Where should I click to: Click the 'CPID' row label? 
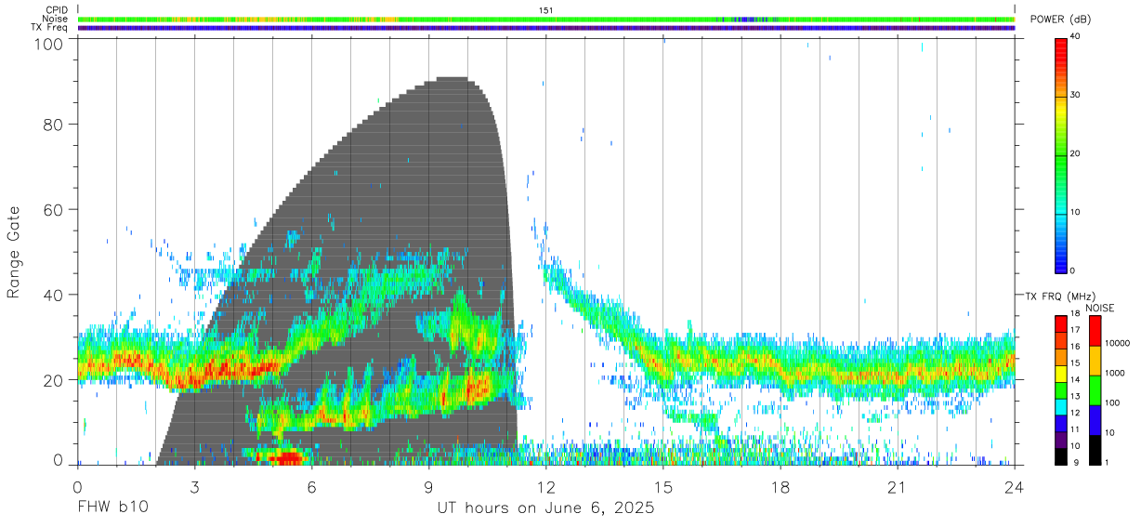click(56, 9)
